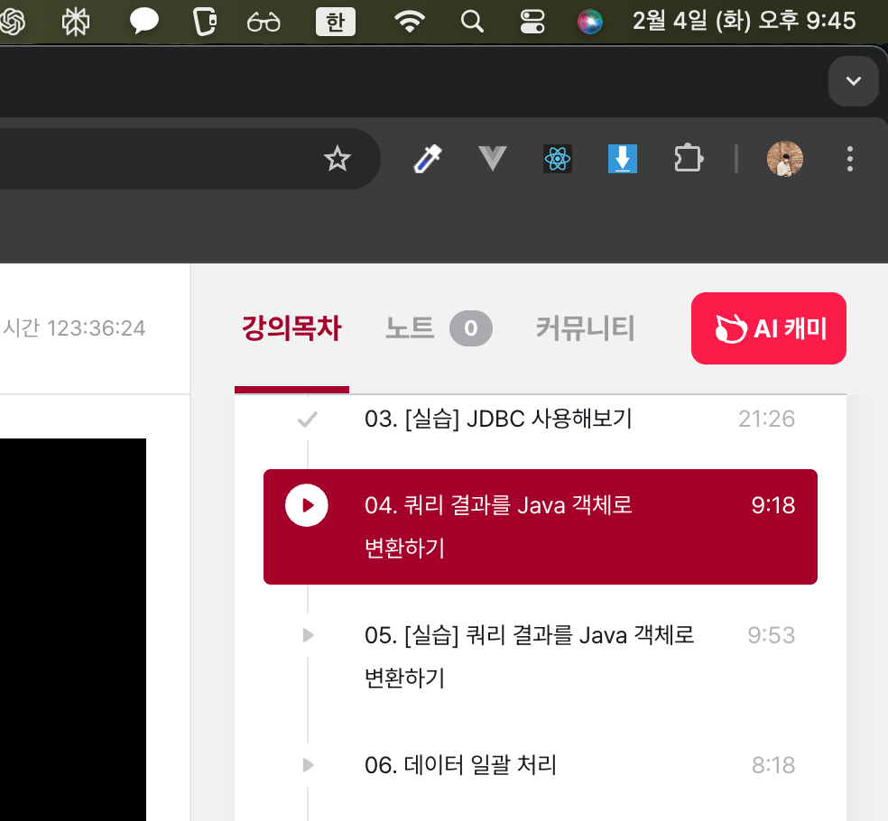Click the 123:36:24 time text

click(x=97, y=328)
